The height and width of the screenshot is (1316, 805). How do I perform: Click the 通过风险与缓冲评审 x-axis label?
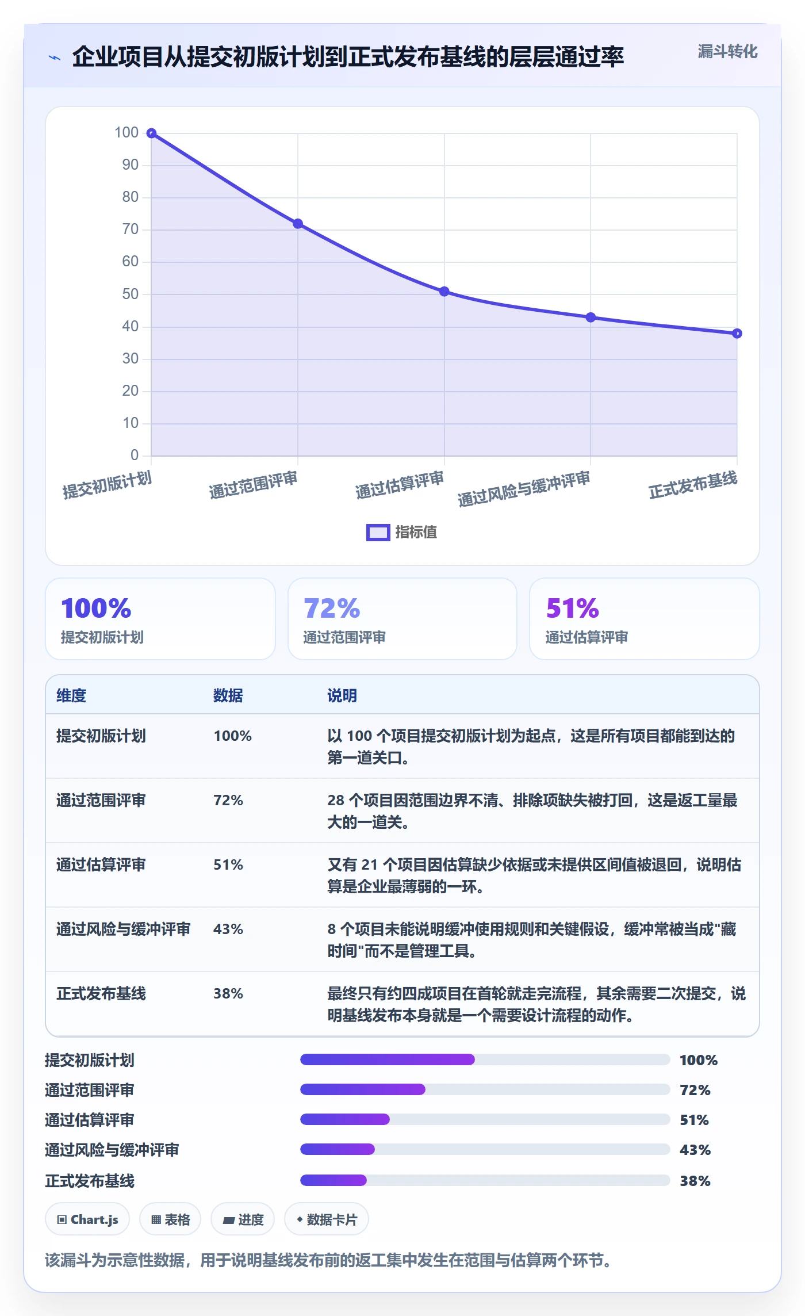click(x=524, y=489)
